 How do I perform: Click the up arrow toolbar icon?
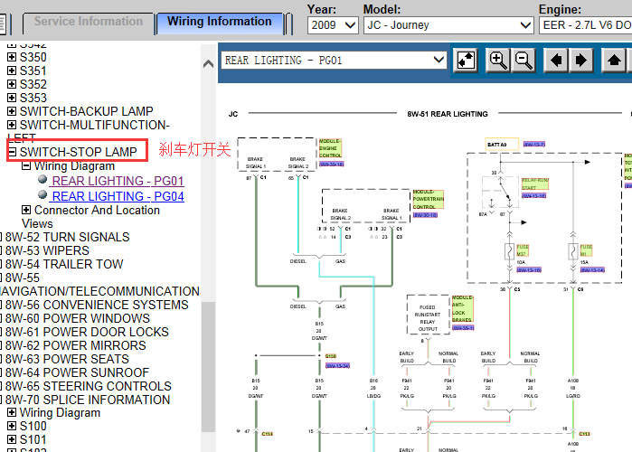(614, 61)
